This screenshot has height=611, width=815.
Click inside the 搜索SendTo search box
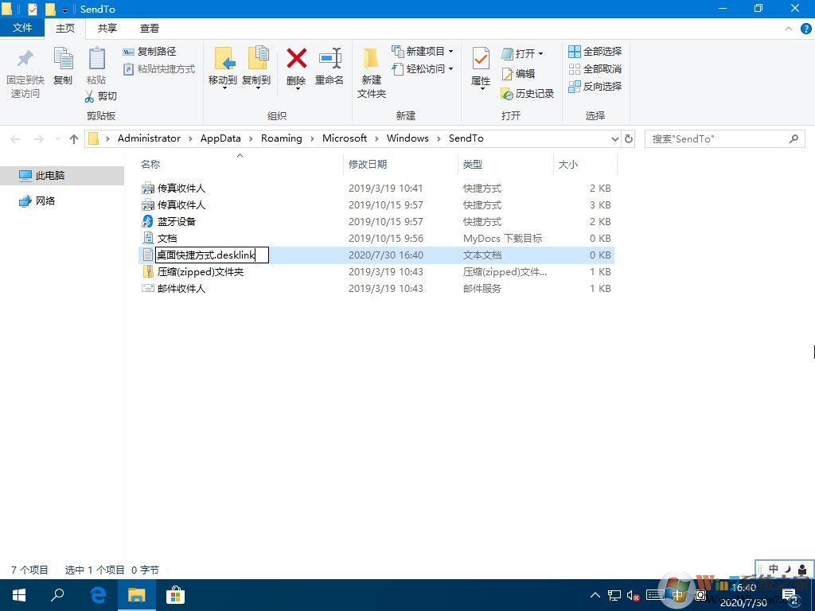click(716, 138)
